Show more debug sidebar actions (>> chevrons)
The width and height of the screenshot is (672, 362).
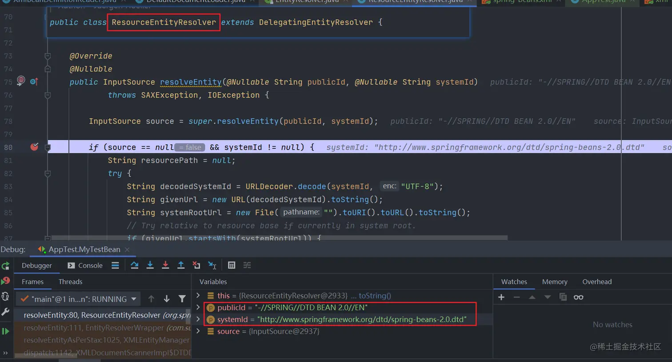point(5,353)
